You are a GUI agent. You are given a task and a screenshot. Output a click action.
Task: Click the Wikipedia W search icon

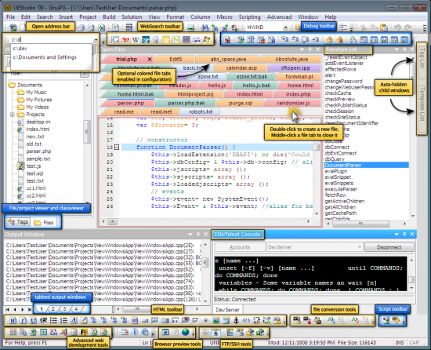[136, 40]
